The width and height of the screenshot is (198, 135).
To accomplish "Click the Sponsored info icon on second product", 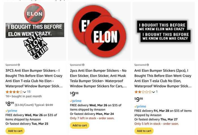I will (x=83, y=65).
